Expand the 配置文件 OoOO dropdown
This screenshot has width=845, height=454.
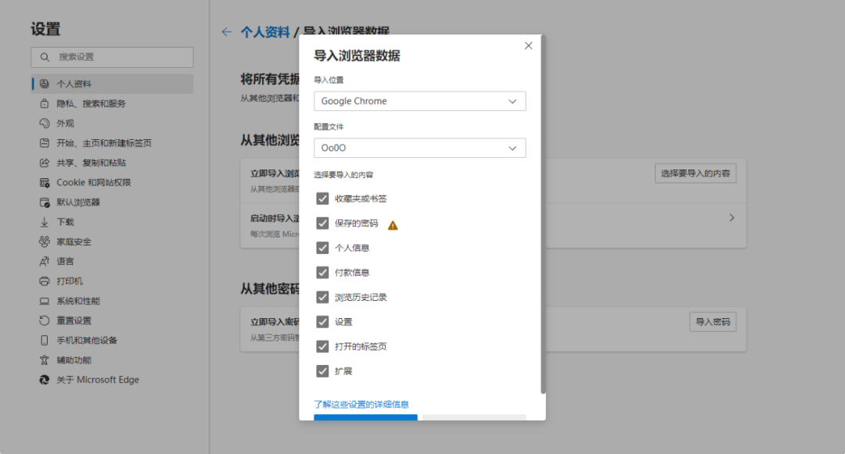tap(419, 148)
